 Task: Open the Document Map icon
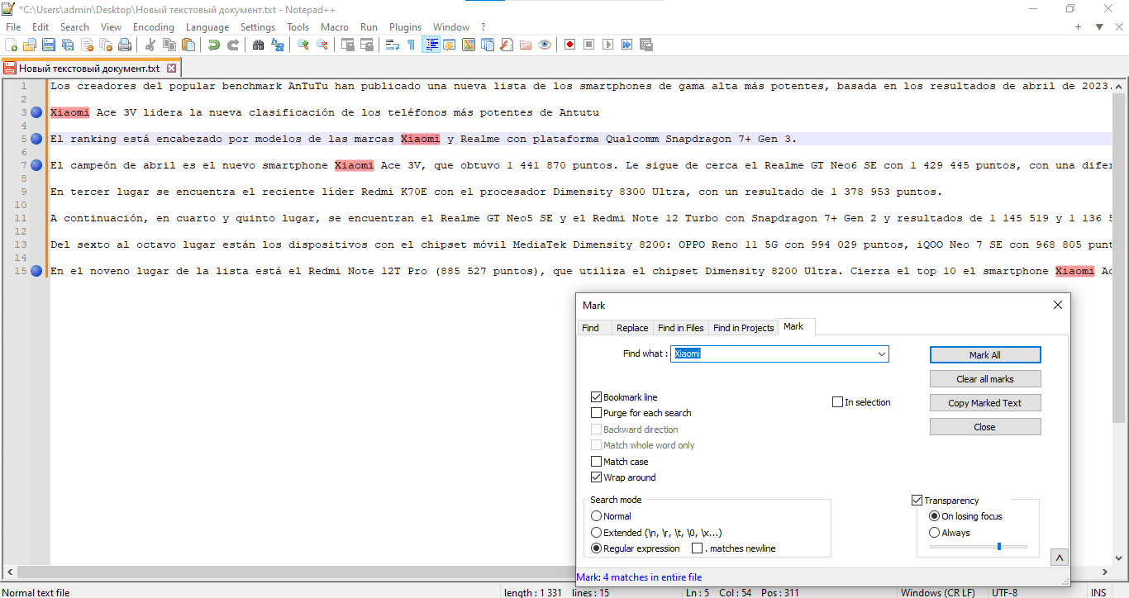469,45
